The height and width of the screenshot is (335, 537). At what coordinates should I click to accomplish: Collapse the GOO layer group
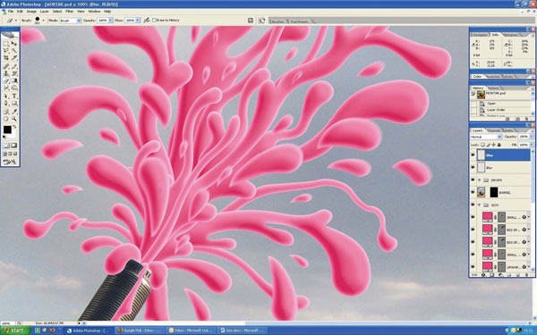pos(480,205)
